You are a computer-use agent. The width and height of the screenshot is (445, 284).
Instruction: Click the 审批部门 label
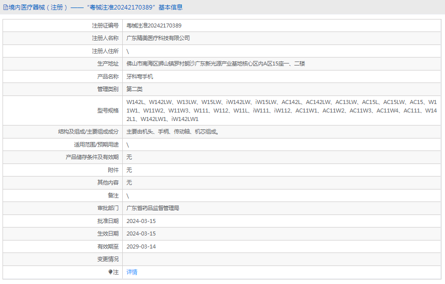tap(108, 208)
